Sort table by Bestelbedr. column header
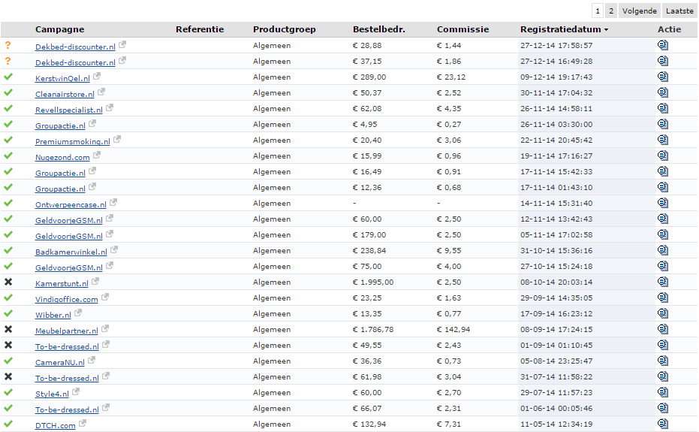The width and height of the screenshot is (699, 432). click(x=379, y=29)
